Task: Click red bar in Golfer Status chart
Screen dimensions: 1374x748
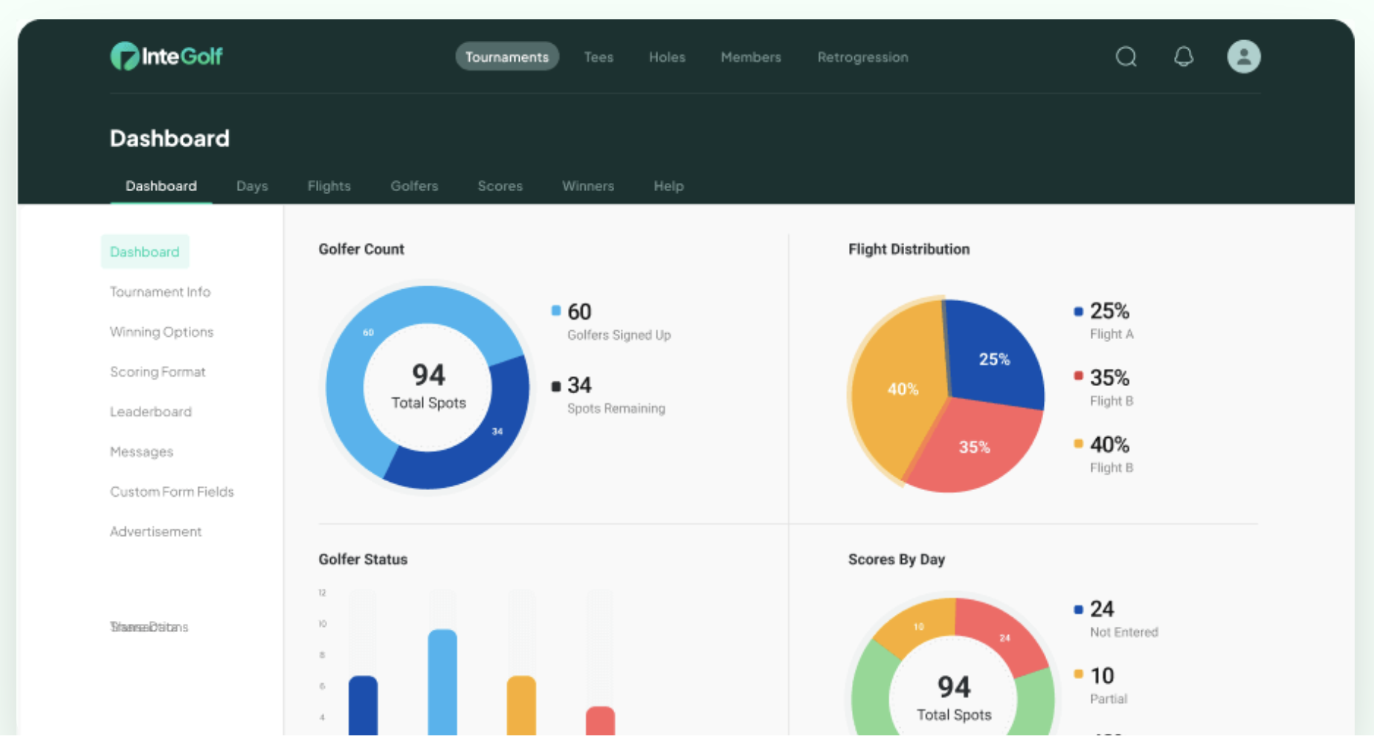Action: tap(600, 721)
